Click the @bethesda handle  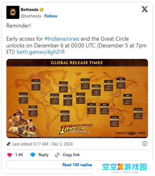31,16
